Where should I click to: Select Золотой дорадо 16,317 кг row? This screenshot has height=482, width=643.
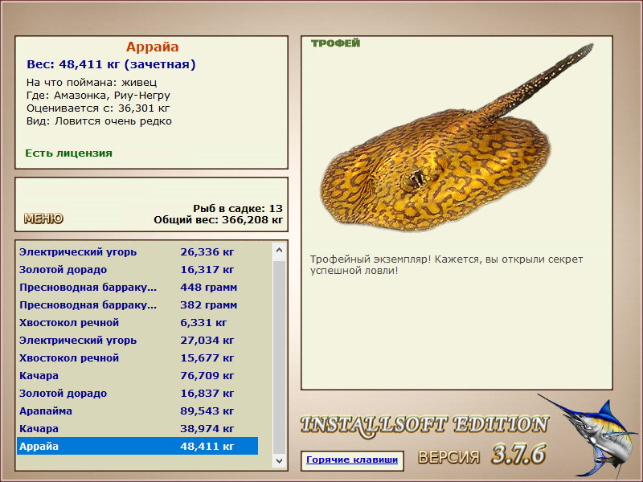click(x=137, y=269)
